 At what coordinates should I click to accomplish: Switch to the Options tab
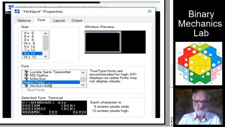24,20
